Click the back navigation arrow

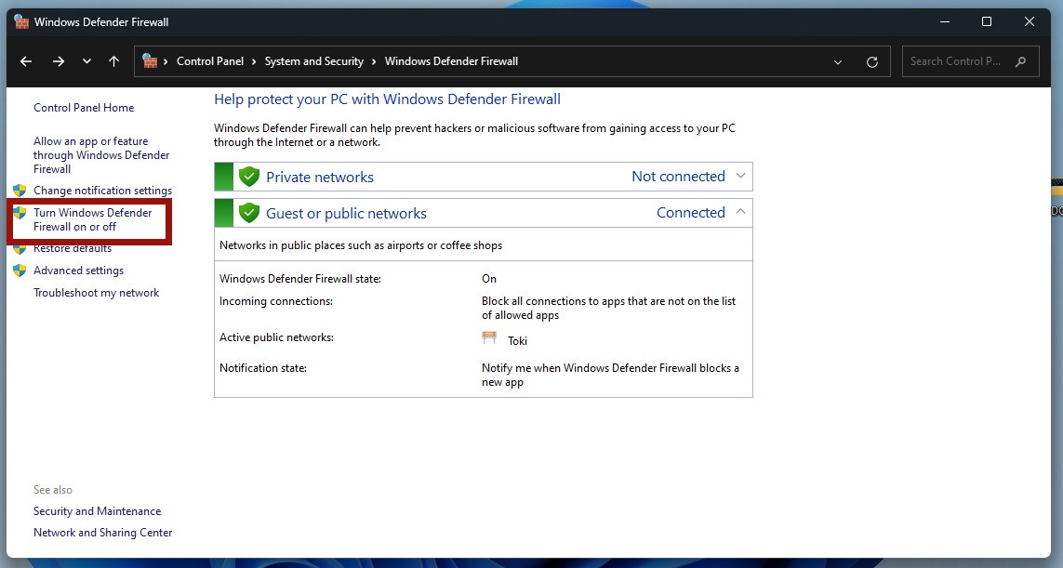point(25,60)
